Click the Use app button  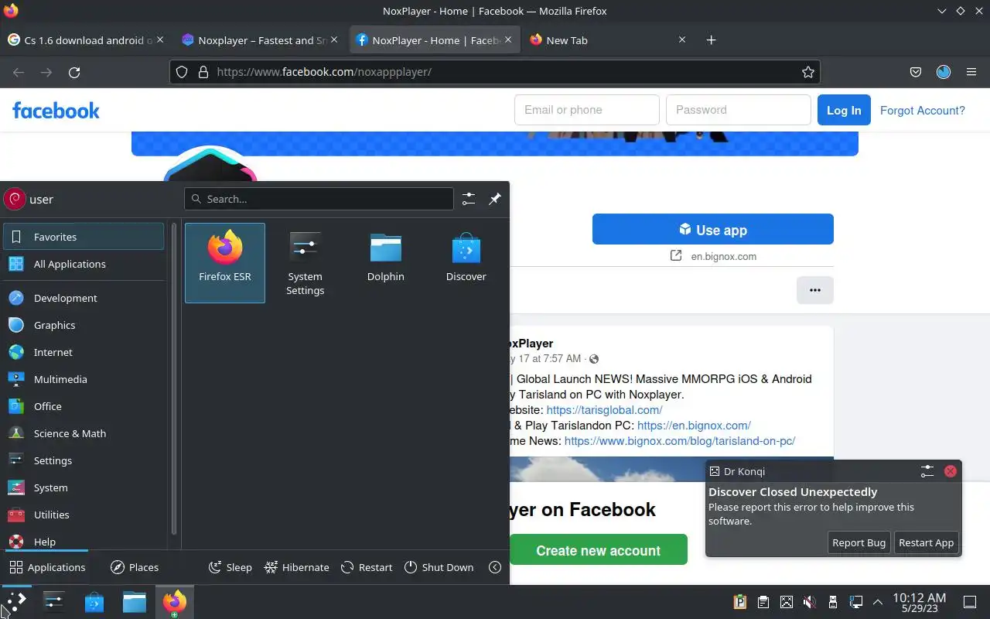click(x=713, y=229)
